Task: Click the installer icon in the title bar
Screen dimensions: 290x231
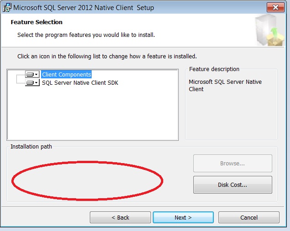Action: coord(7,7)
